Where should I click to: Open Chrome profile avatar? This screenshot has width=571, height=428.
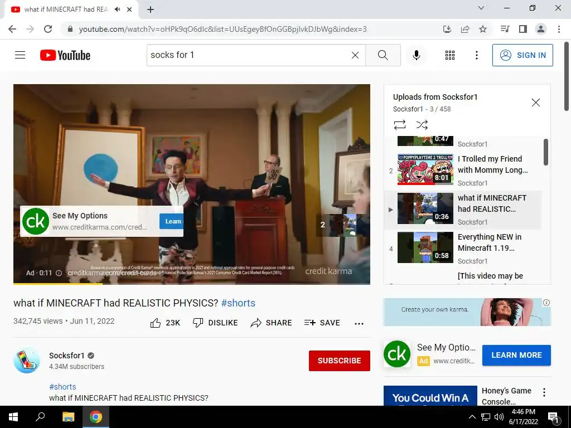click(541, 29)
